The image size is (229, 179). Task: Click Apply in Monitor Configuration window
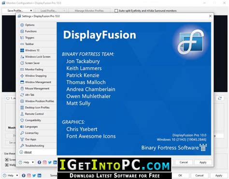click(219, 176)
